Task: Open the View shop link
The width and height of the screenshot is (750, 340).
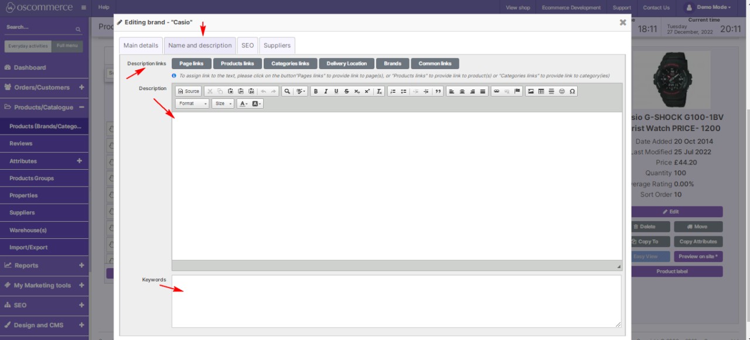Action: 518,8
